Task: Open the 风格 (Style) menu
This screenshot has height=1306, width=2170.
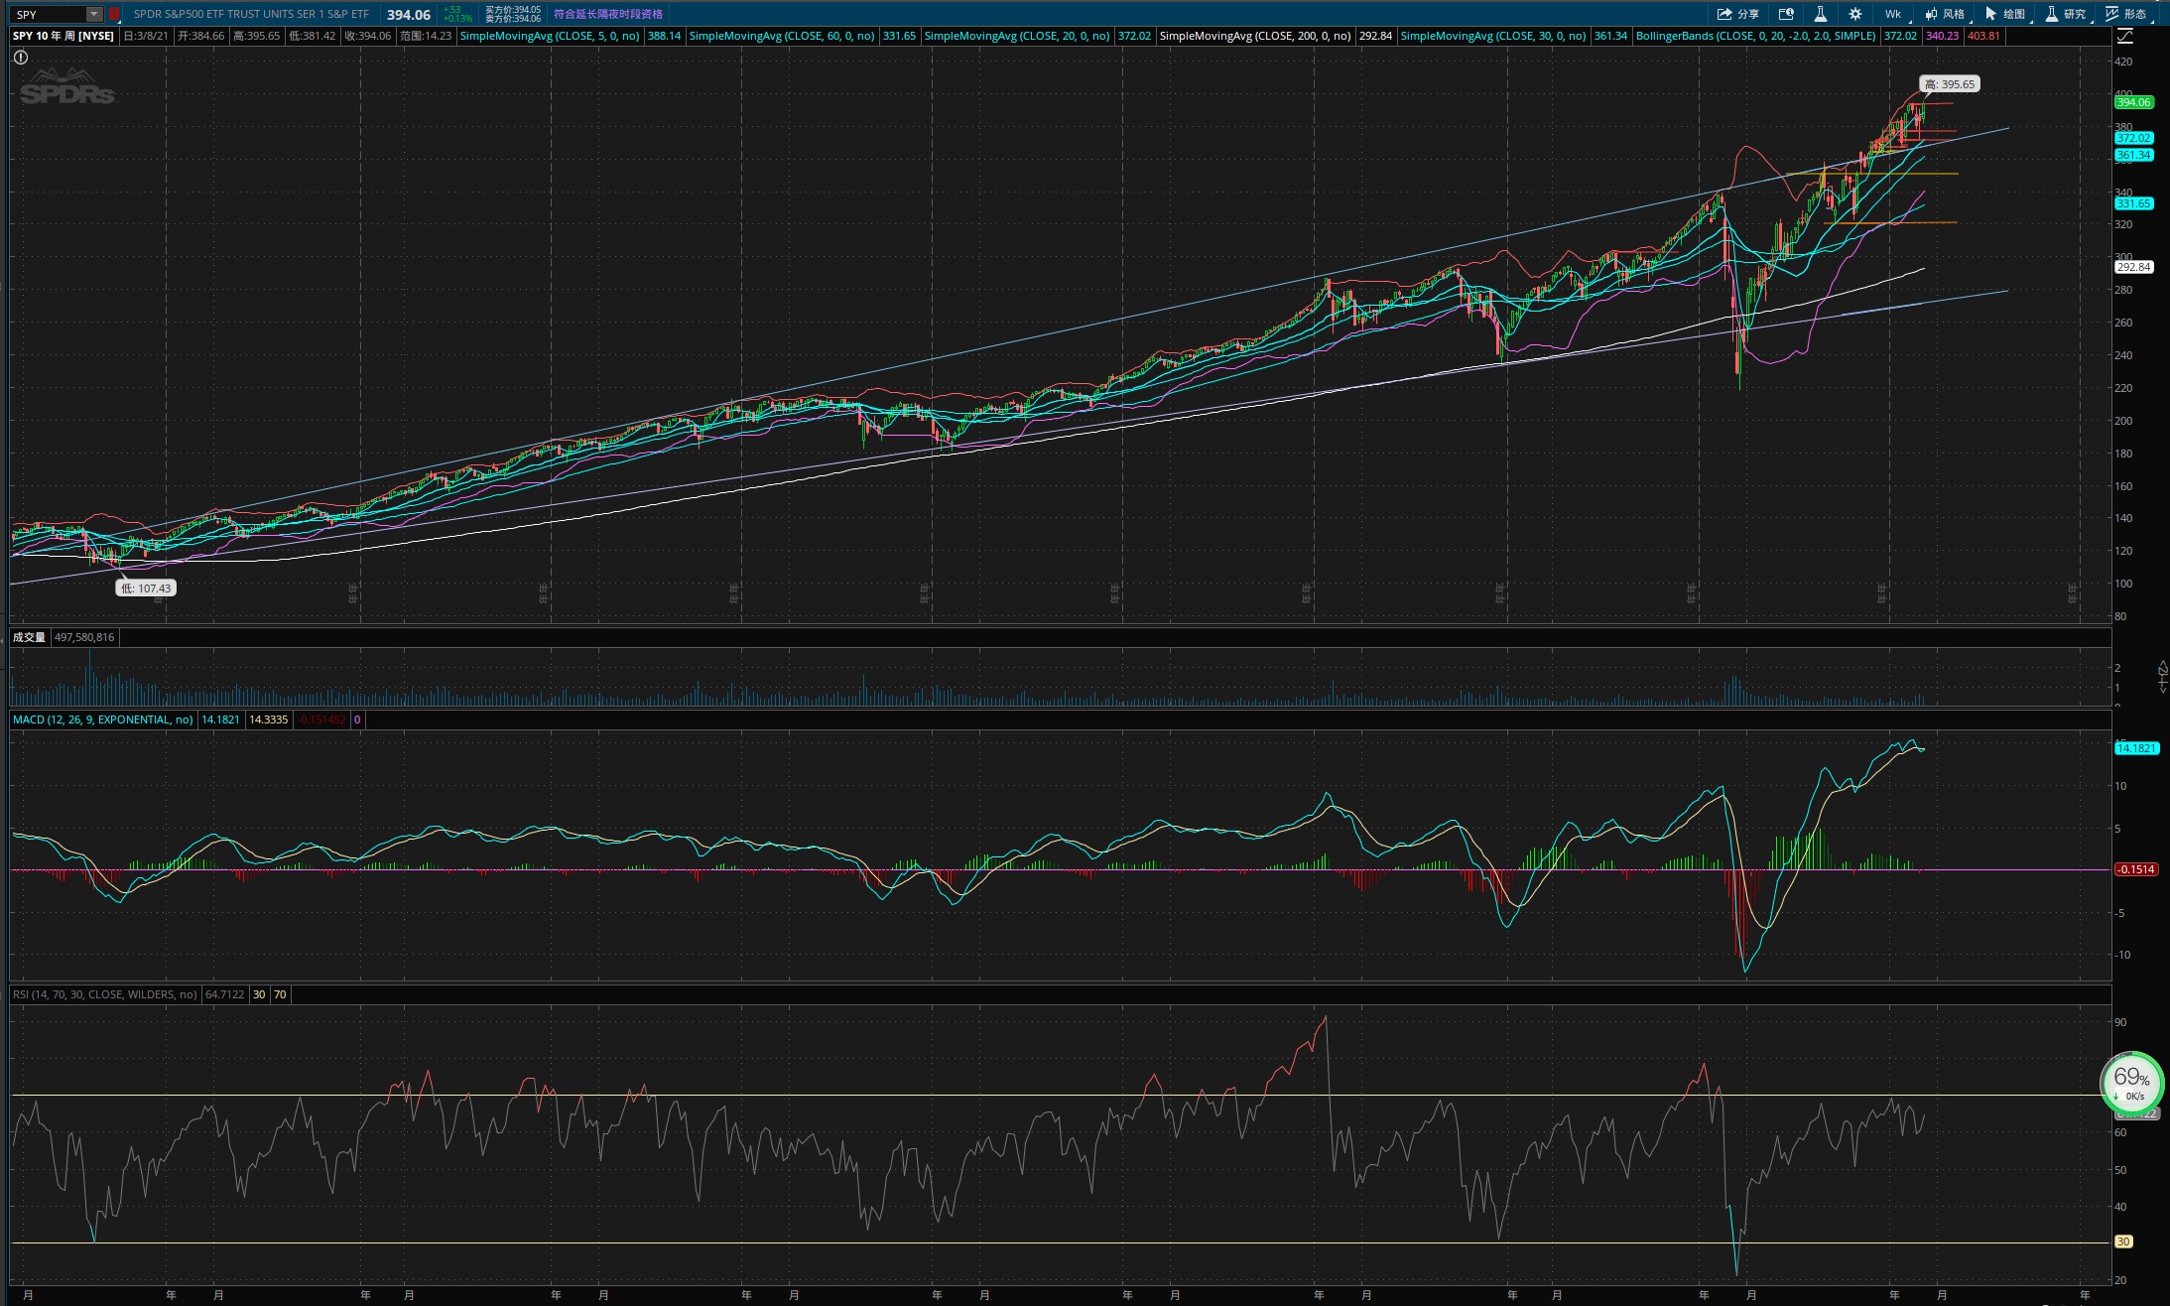Action: click(1945, 14)
